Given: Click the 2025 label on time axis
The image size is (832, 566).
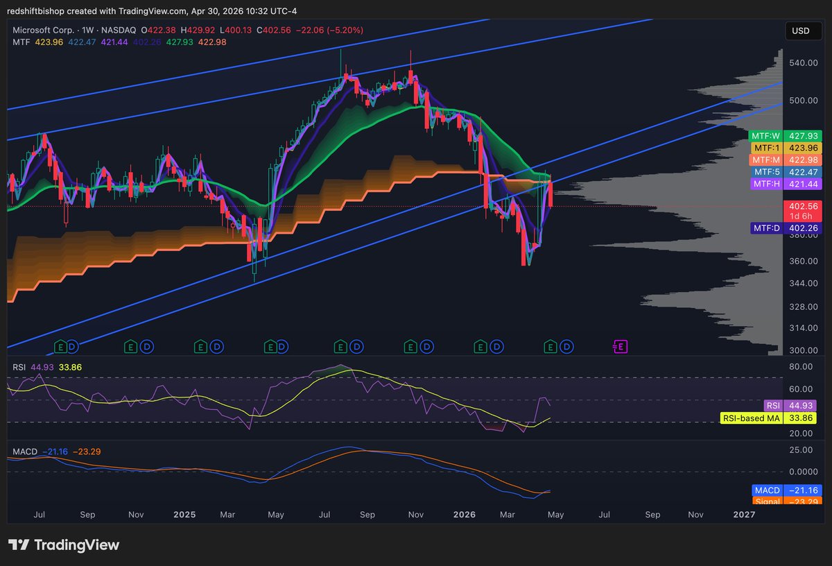Looking at the screenshot, I should (184, 515).
